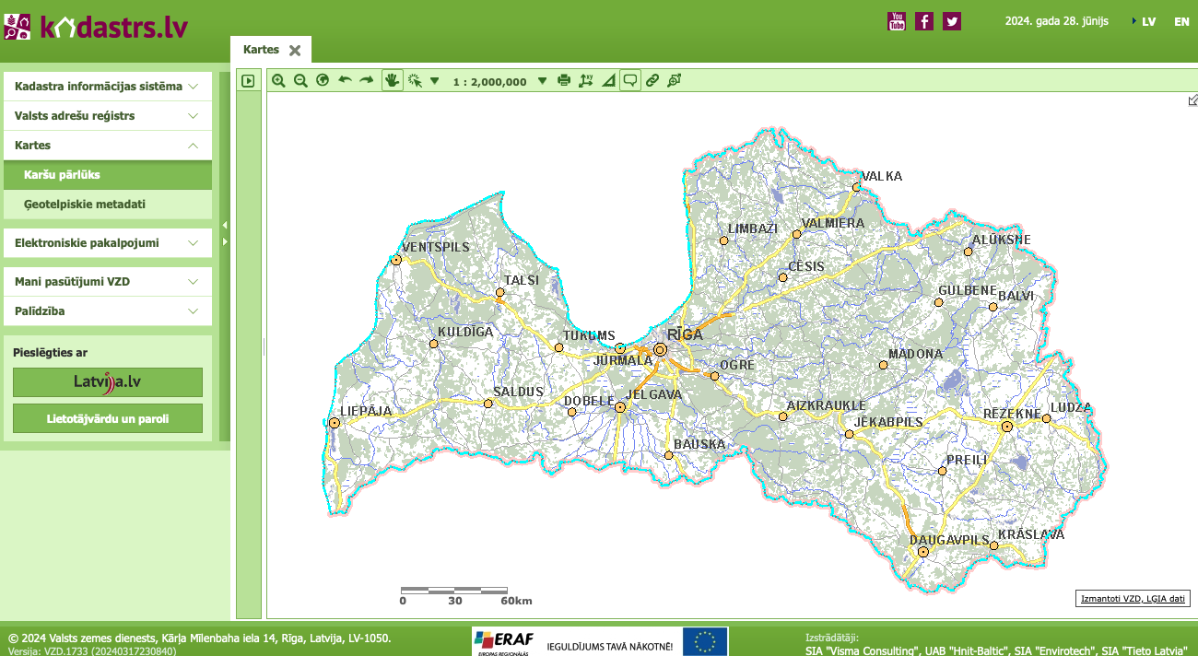Go to previous map view arrow
The height and width of the screenshot is (656, 1198).
click(345, 81)
